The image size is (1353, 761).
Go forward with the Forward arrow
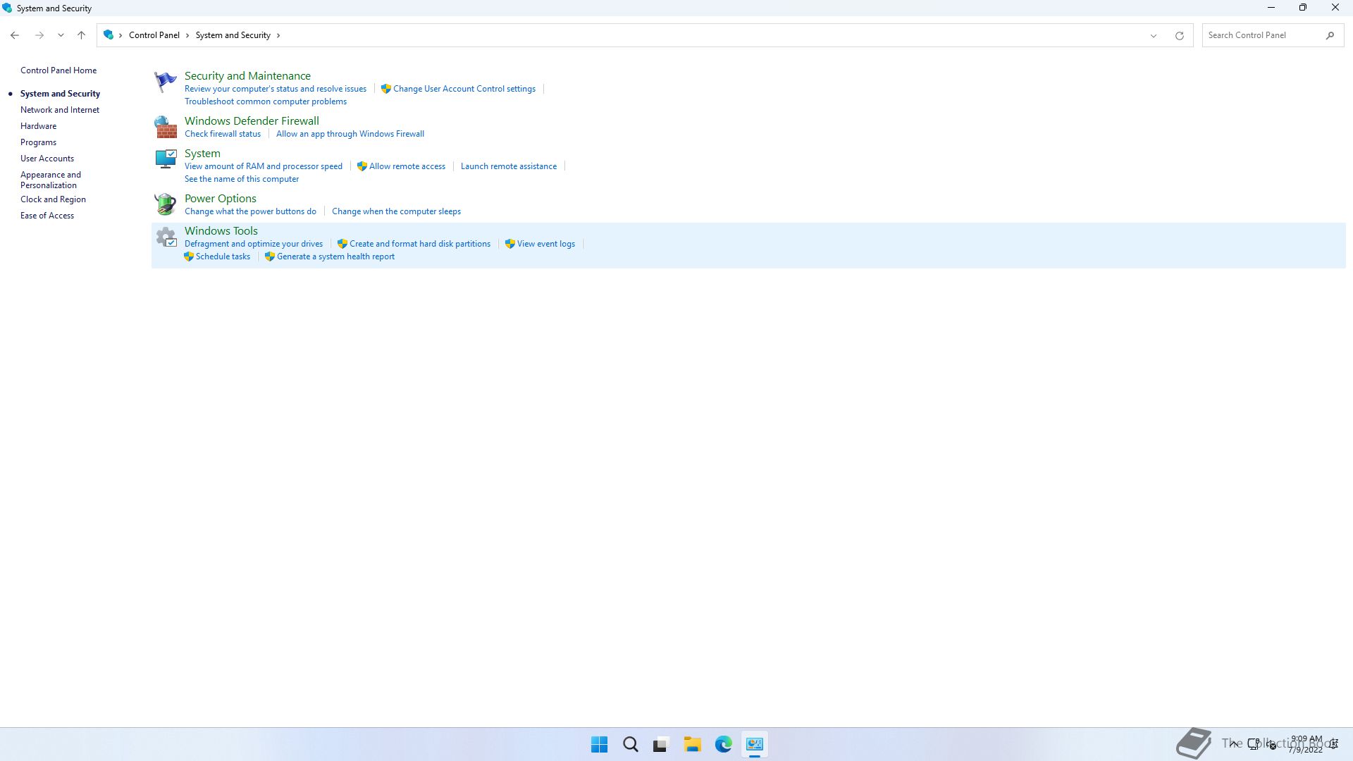pyautogui.click(x=39, y=35)
